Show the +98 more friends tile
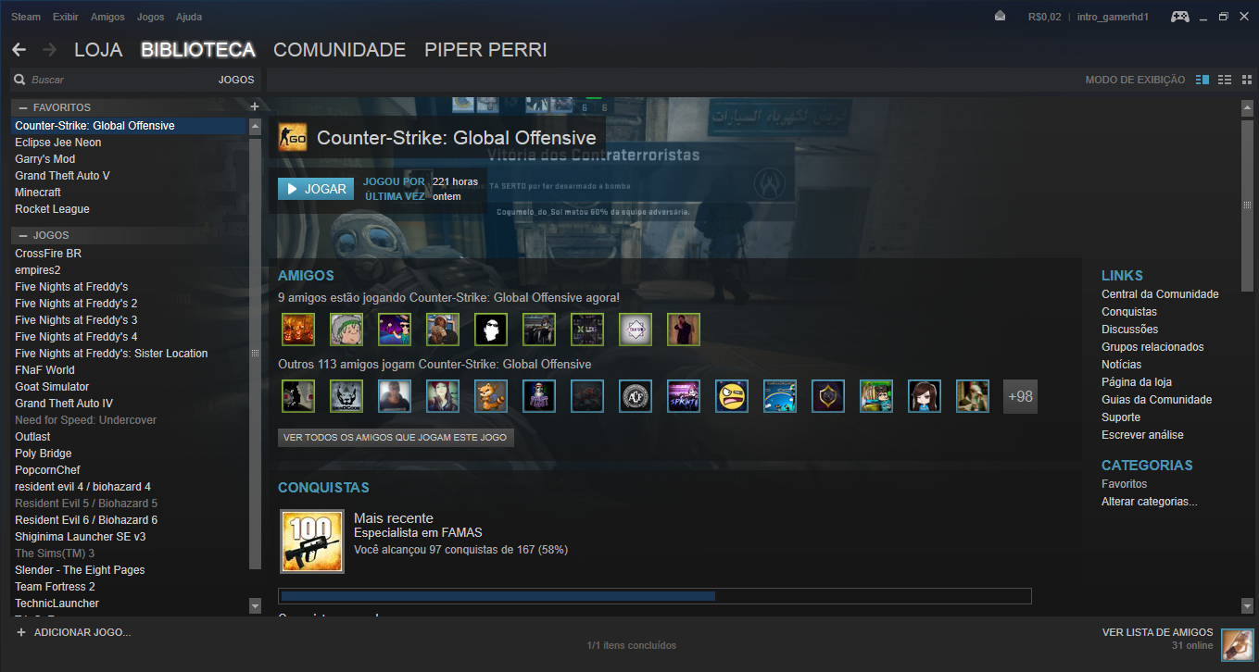This screenshot has width=1259, height=672. 1020,396
